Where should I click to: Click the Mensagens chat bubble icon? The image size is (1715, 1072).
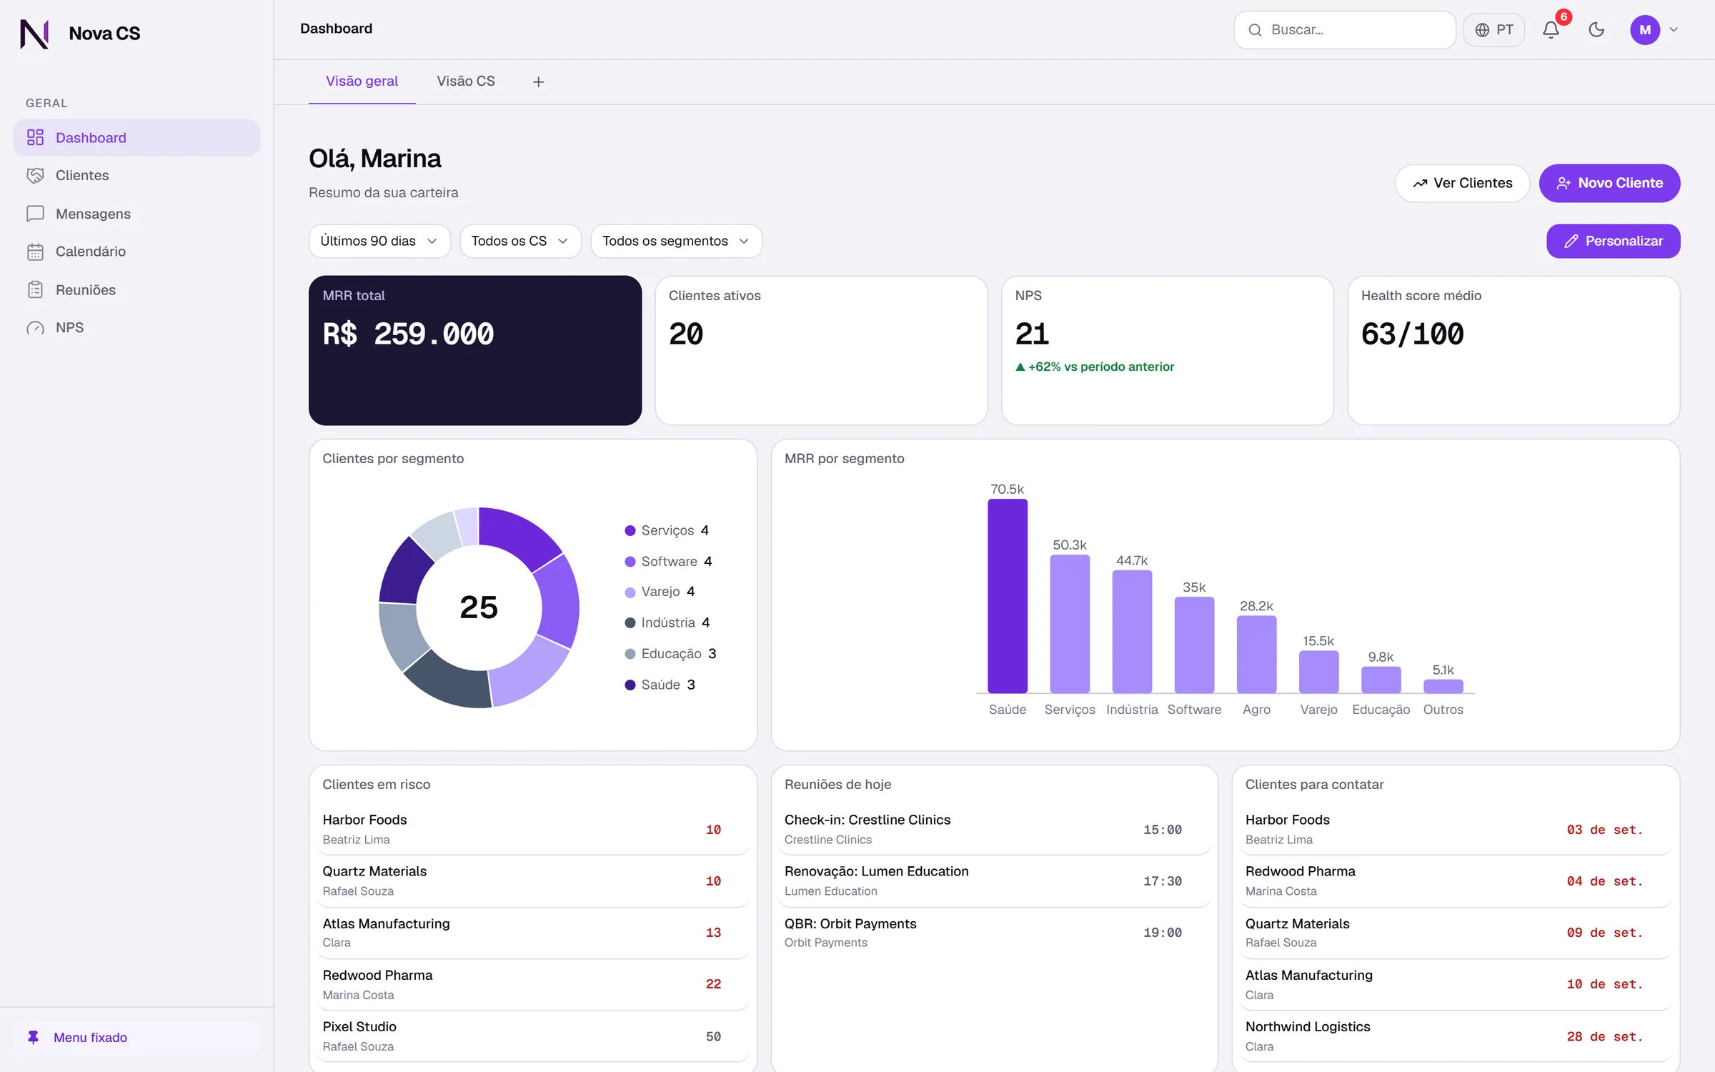[x=35, y=214]
